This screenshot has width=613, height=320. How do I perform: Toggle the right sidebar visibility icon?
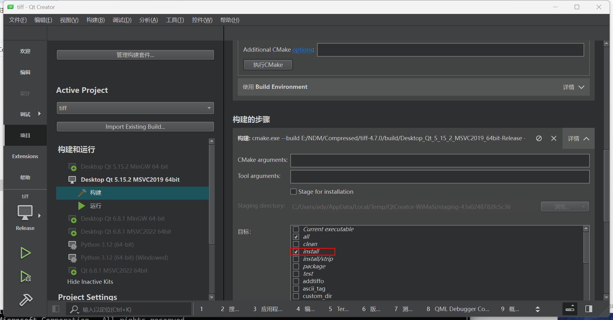pos(589,309)
